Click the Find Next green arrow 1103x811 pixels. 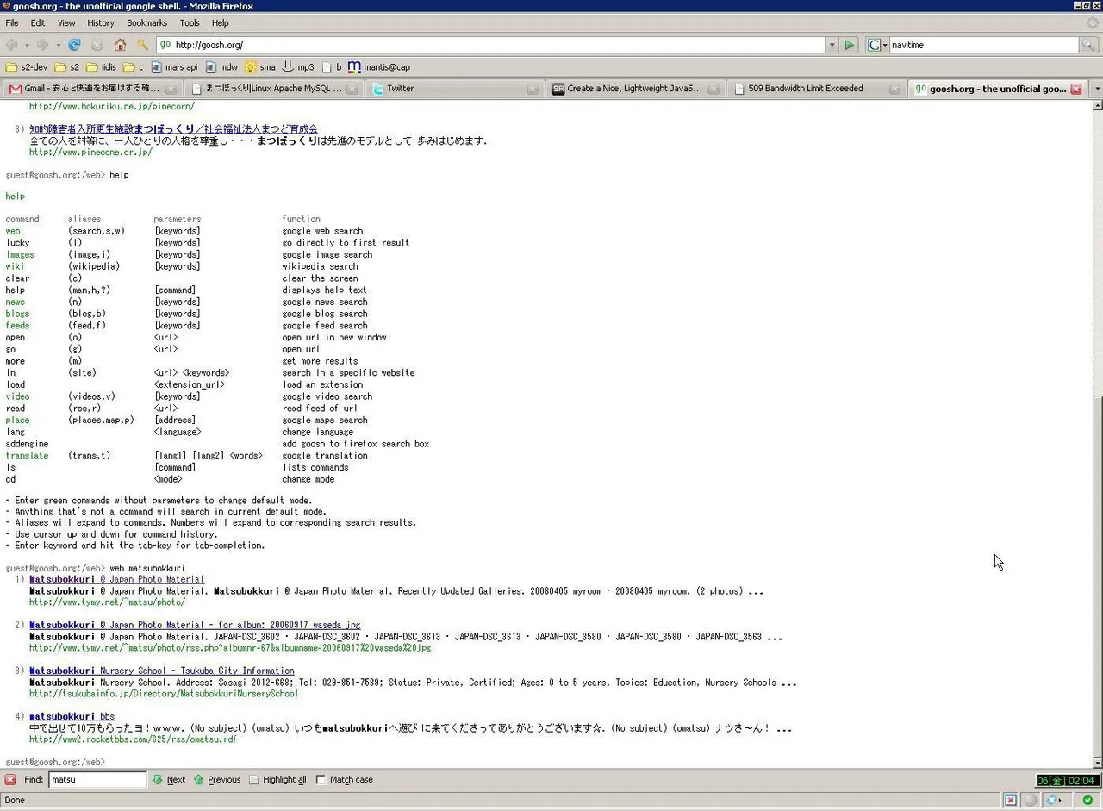tap(169, 779)
